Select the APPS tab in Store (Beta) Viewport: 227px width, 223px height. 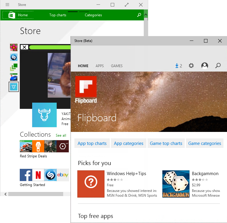point(99,66)
